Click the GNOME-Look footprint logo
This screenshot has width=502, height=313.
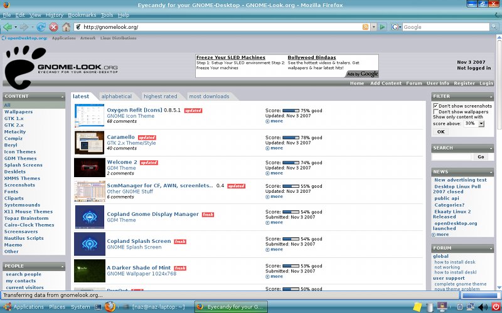click(x=26, y=67)
